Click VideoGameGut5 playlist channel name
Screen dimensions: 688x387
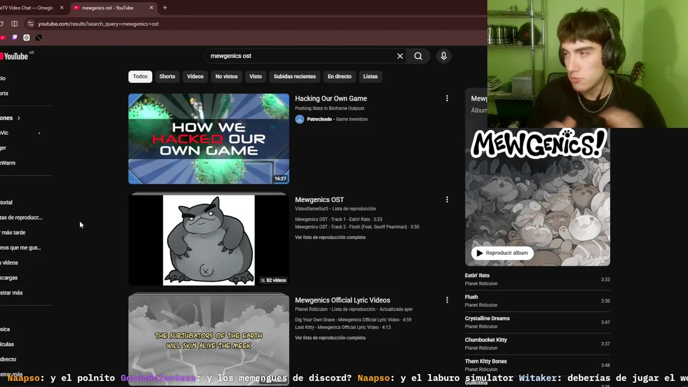[x=312, y=209]
